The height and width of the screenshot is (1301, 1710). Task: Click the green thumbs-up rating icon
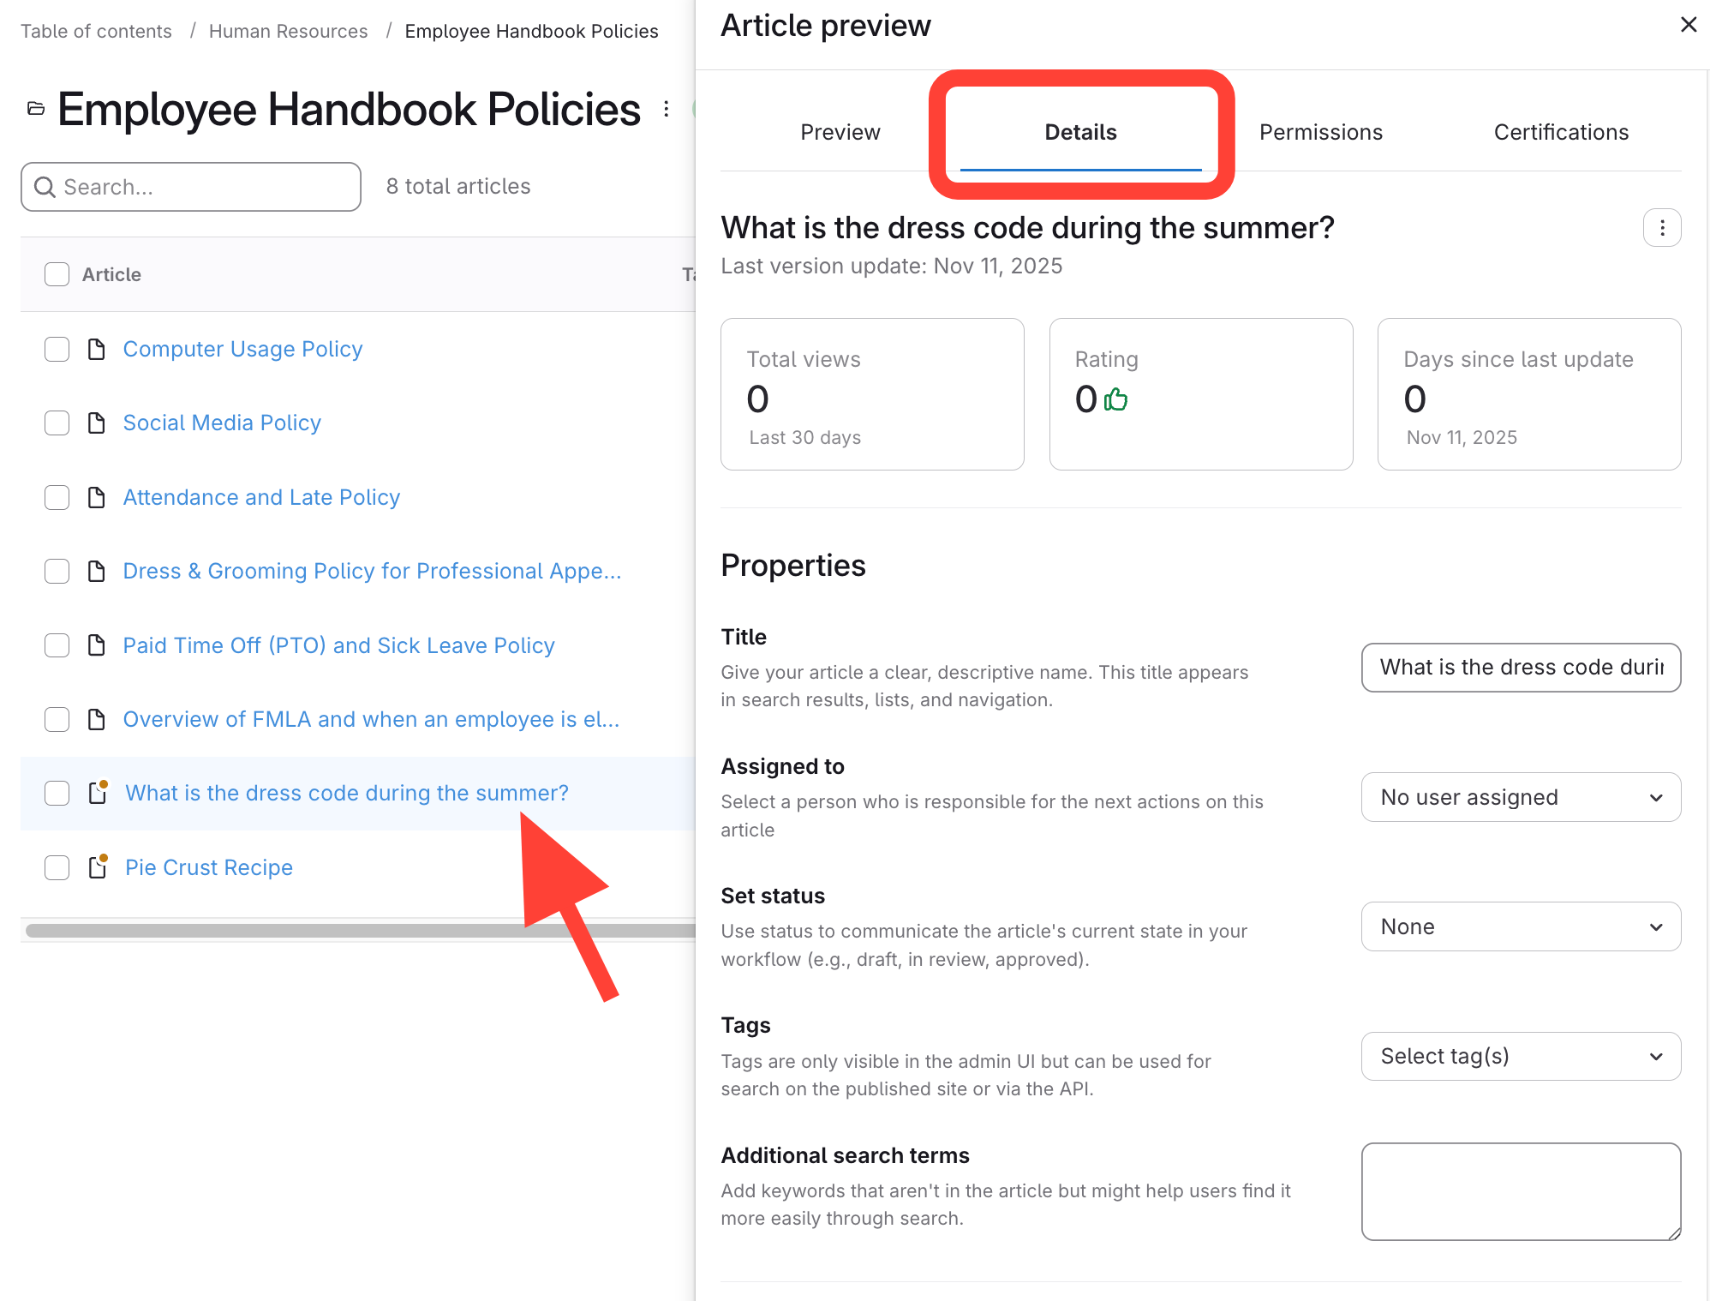(1116, 399)
